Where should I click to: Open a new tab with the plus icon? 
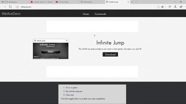132,2
